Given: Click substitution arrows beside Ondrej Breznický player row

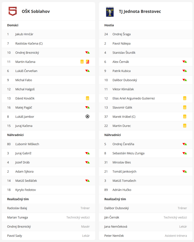Looking at the screenshot, I should (x=87, y=53).
